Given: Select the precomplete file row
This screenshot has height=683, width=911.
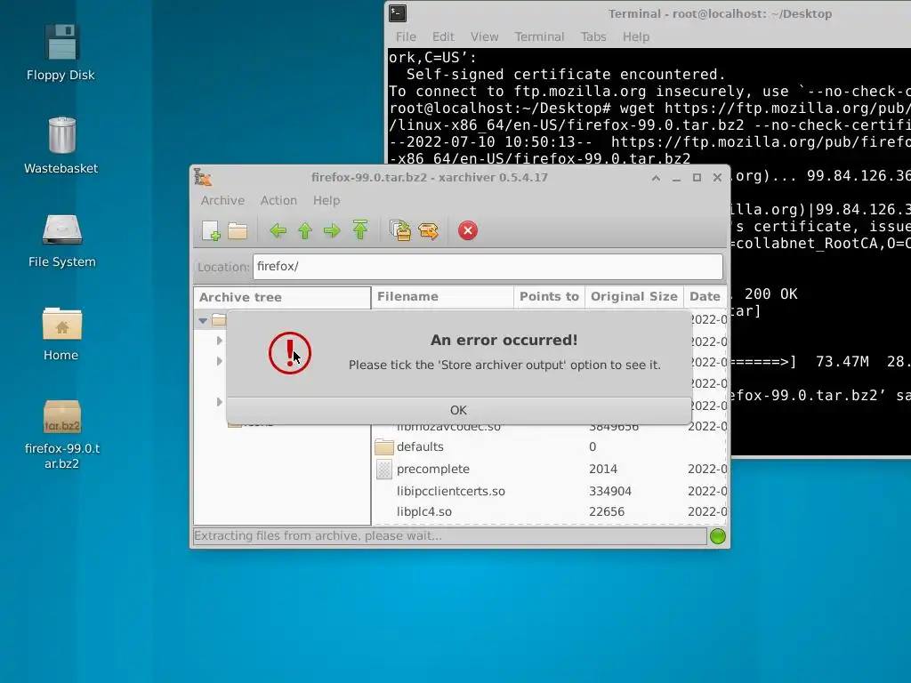Looking at the screenshot, I should click(549, 469).
